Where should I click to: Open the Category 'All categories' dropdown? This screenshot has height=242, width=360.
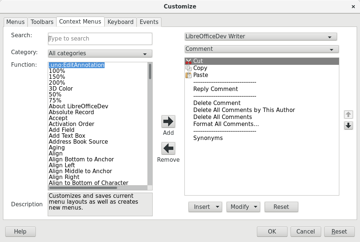pyautogui.click(x=100, y=53)
